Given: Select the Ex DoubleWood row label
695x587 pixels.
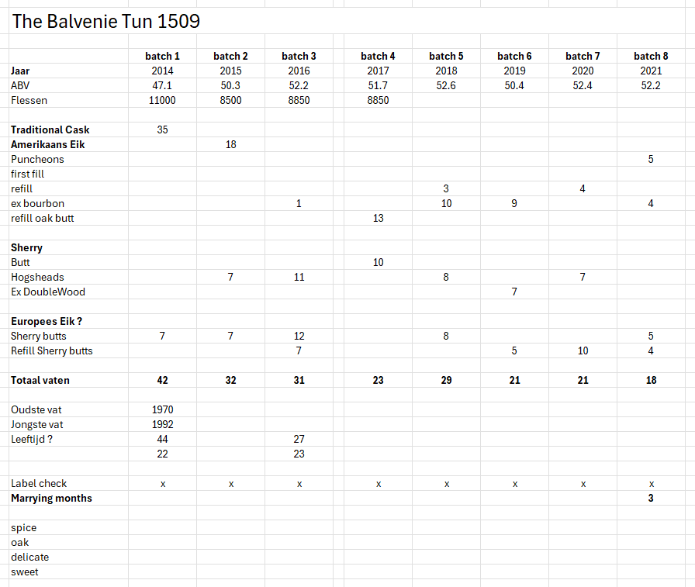Looking at the screenshot, I should pyautogui.click(x=48, y=292).
